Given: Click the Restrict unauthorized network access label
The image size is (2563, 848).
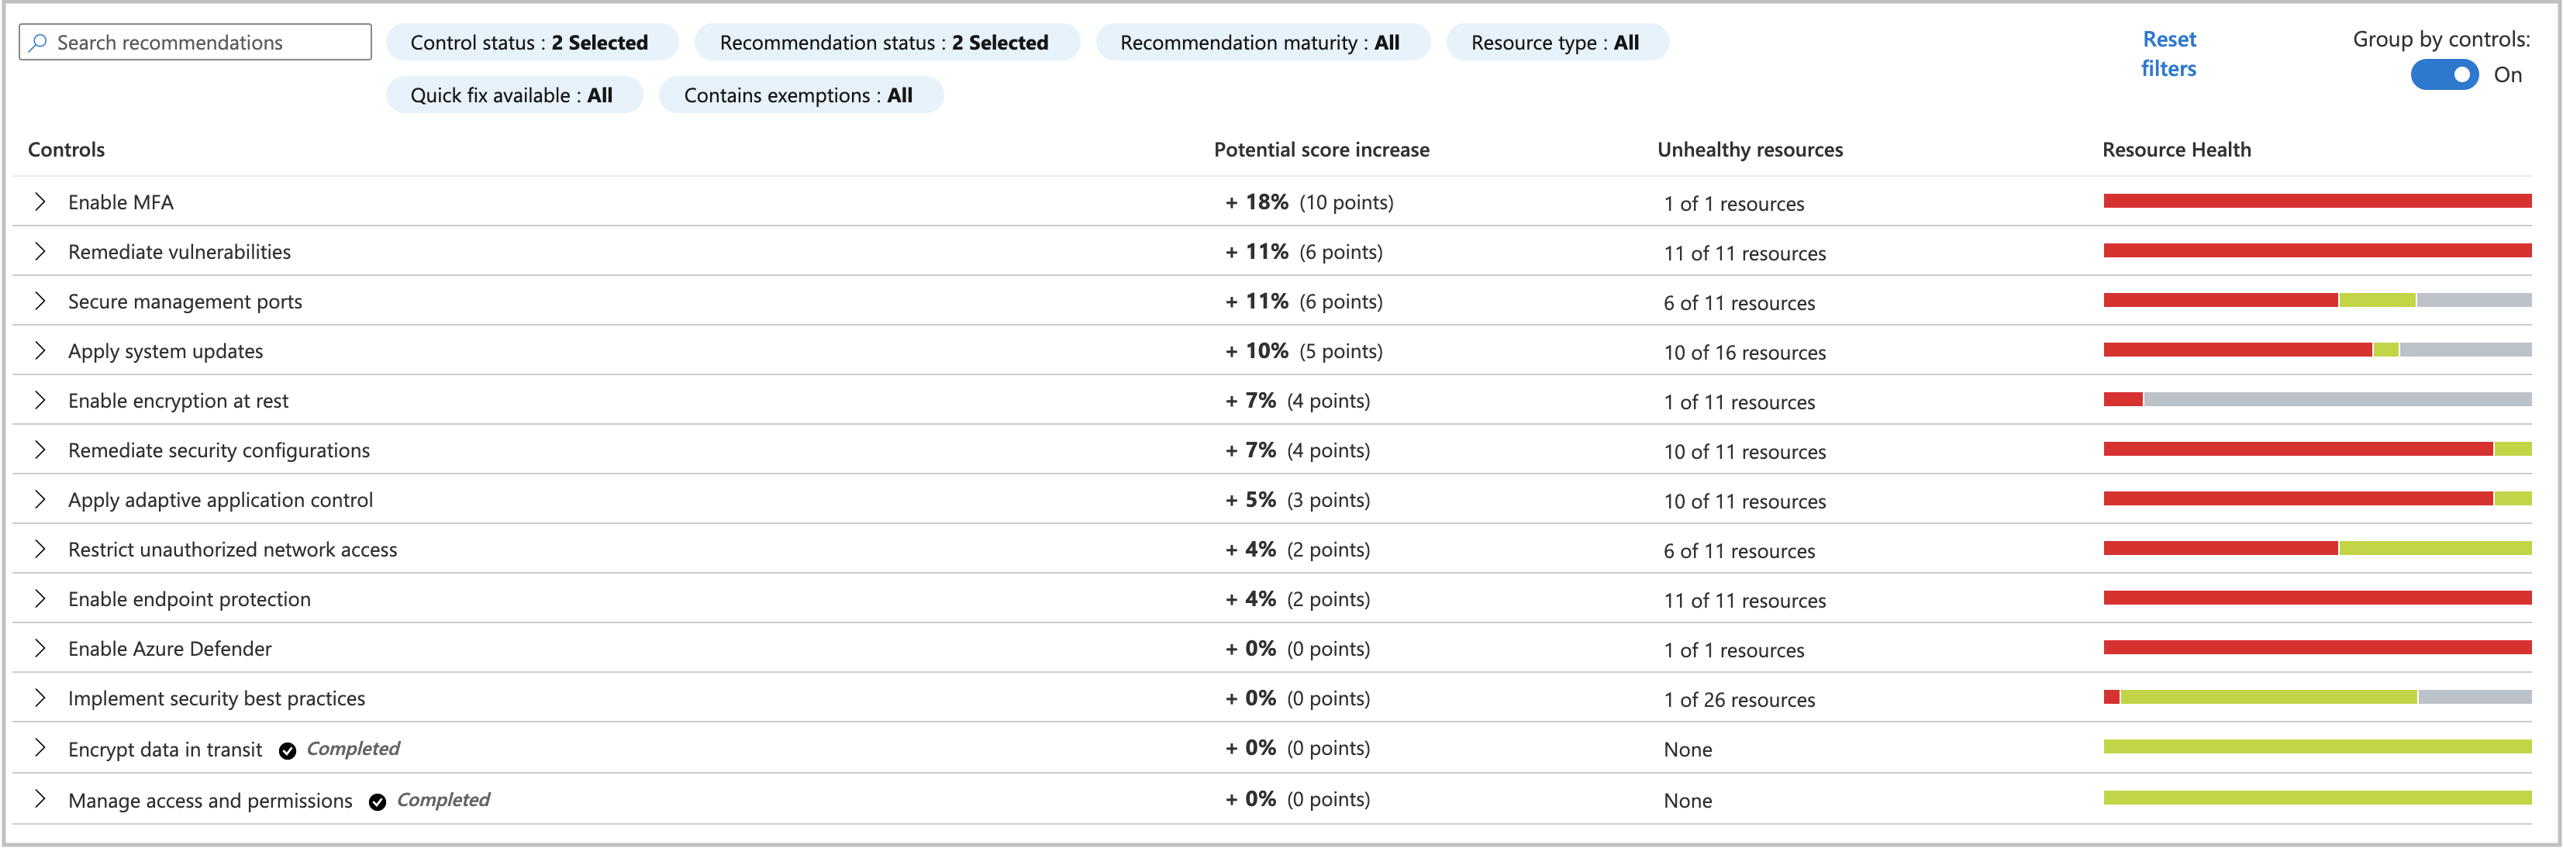Looking at the screenshot, I should pyautogui.click(x=233, y=550).
